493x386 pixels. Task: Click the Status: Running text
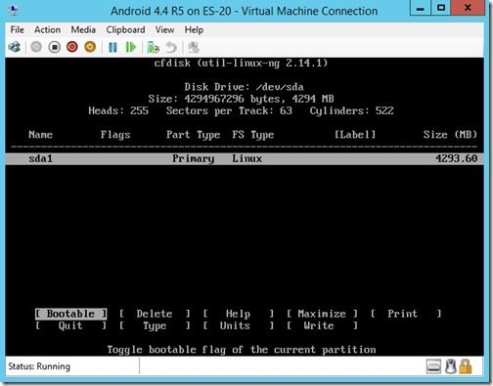pos(39,366)
